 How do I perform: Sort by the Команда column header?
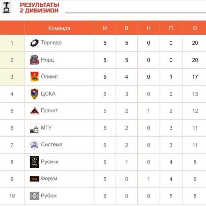pyautogui.click(x=59, y=28)
